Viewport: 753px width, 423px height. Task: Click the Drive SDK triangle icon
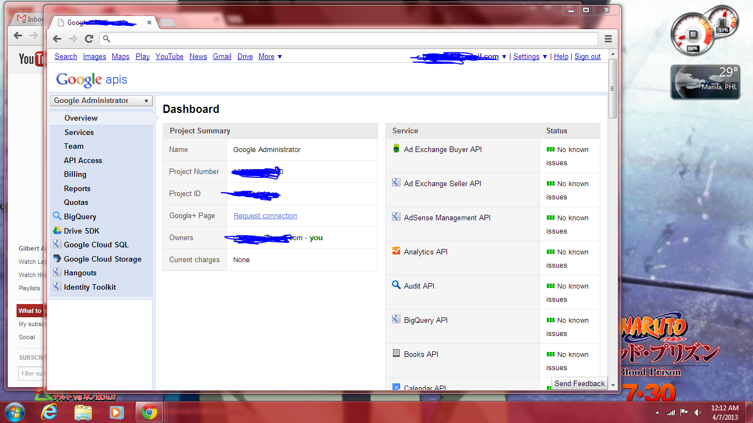tap(57, 231)
